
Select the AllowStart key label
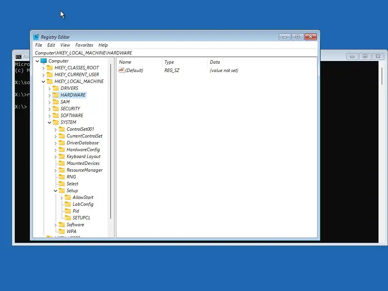(x=83, y=197)
